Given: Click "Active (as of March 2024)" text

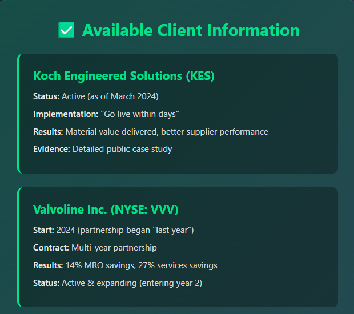Looking at the screenshot, I should point(110,95).
